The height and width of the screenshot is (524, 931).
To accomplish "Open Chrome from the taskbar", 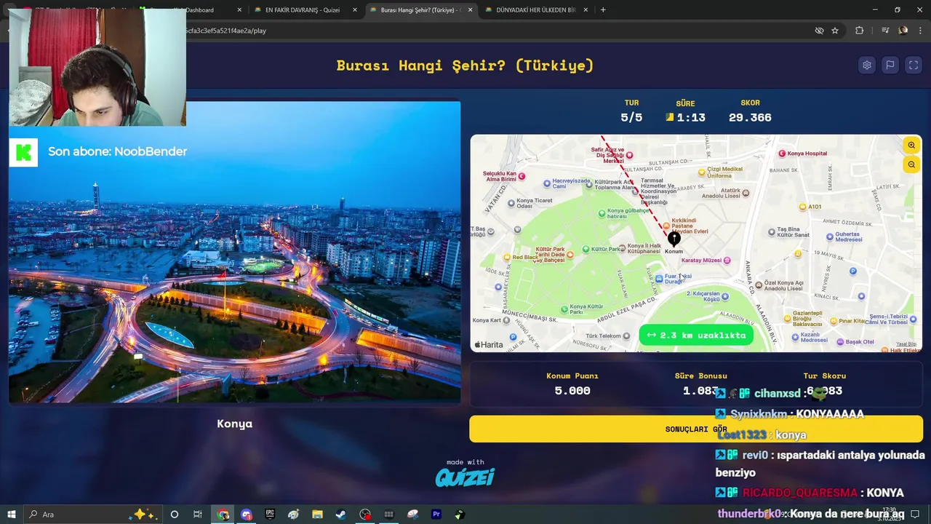I will click(223, 515).
